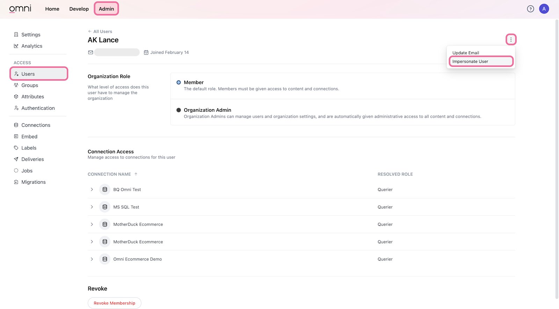Expand the BQ Omni Test connection row

coord(92,190)
